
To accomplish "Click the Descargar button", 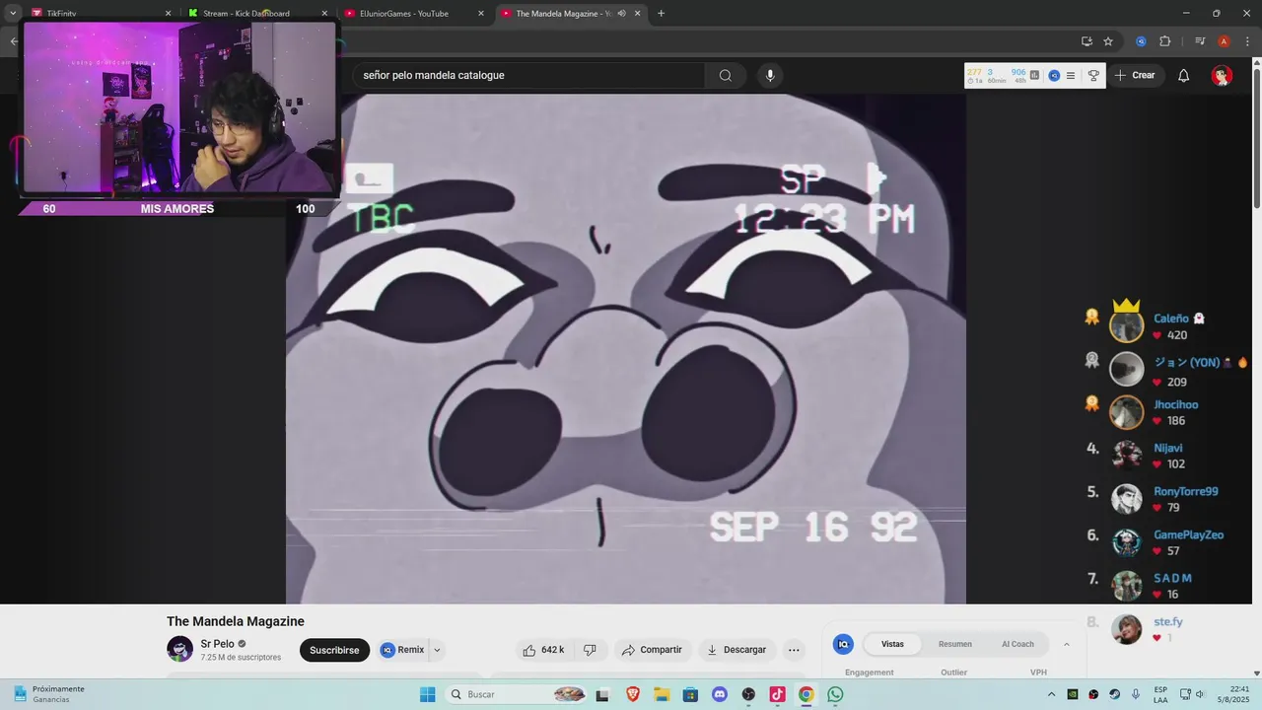I will (737, 650).
